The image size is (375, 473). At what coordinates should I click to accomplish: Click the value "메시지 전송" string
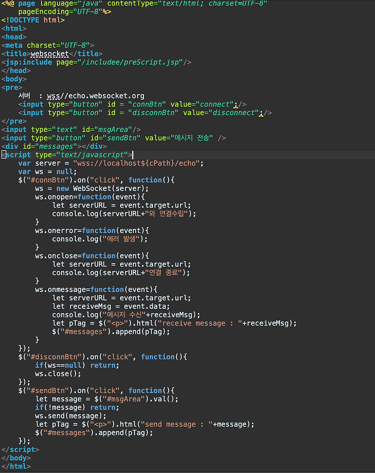192,138
